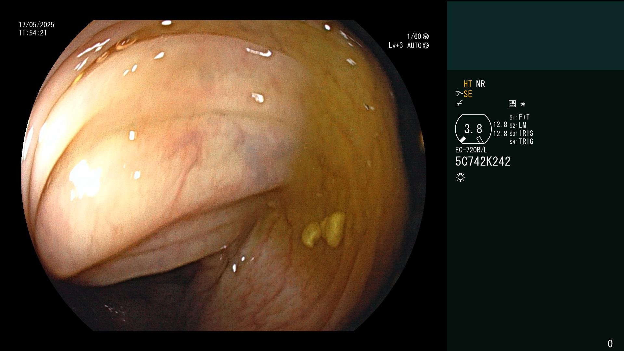The width and height of the screenshot is (624, 351).
Task: Open the slider settings icon
Action: tap(512, 104)
